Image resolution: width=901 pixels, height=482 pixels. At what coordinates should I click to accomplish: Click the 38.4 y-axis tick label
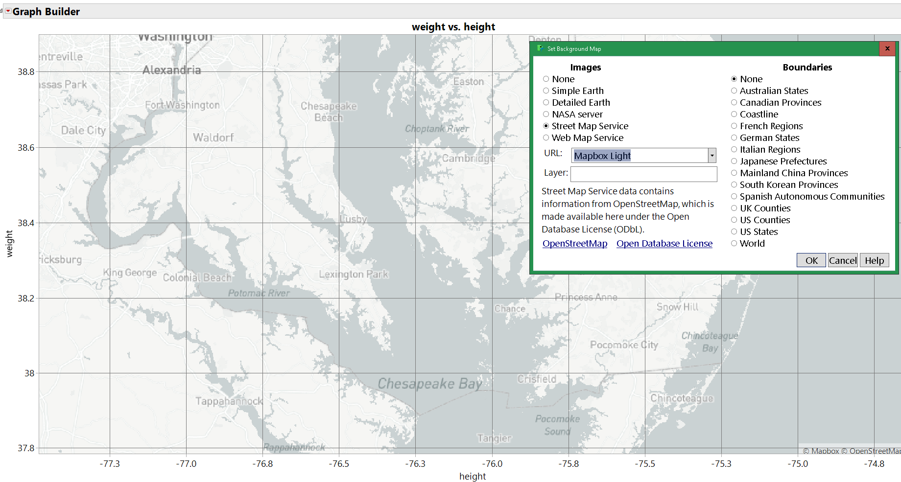click(26, 223)
